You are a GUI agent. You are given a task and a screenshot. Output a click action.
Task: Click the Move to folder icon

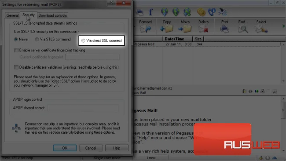point(185,29)
